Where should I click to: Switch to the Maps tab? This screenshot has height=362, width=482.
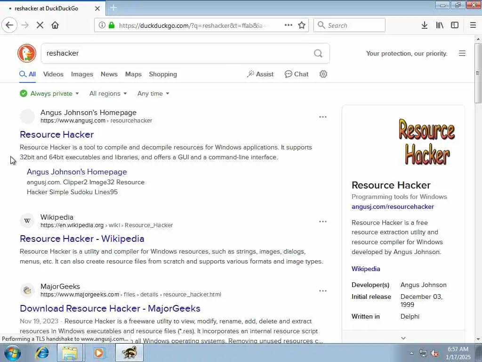(133, 74)
